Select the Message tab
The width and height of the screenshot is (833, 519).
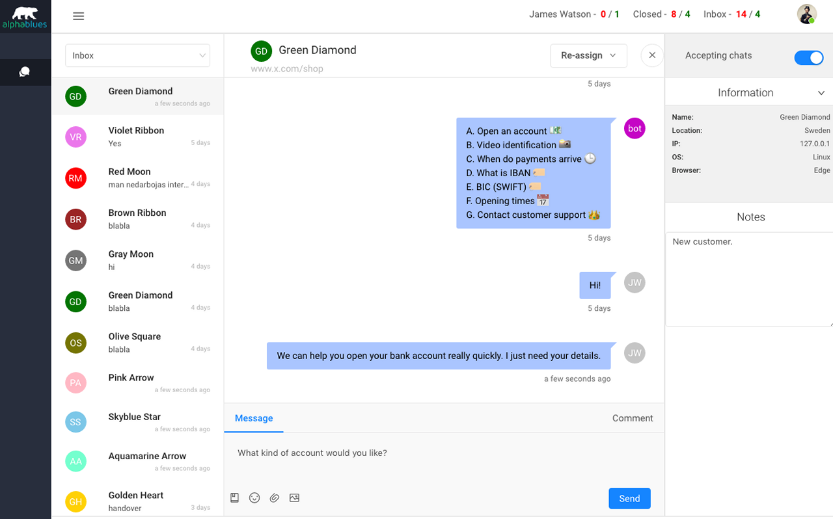click(x=254, y=418)
